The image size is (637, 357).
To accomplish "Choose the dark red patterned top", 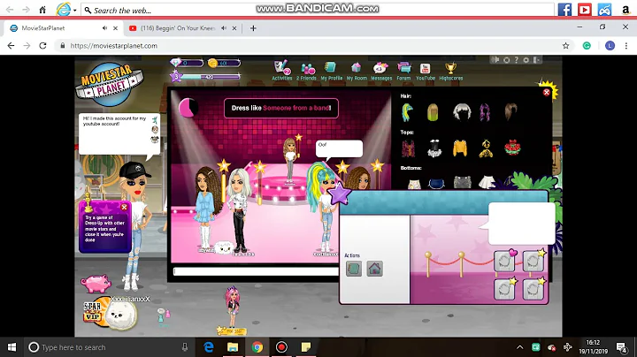I will click(x=408, y=148).
